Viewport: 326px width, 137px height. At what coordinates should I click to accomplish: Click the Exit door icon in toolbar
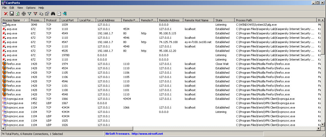[x=65, y=14]
